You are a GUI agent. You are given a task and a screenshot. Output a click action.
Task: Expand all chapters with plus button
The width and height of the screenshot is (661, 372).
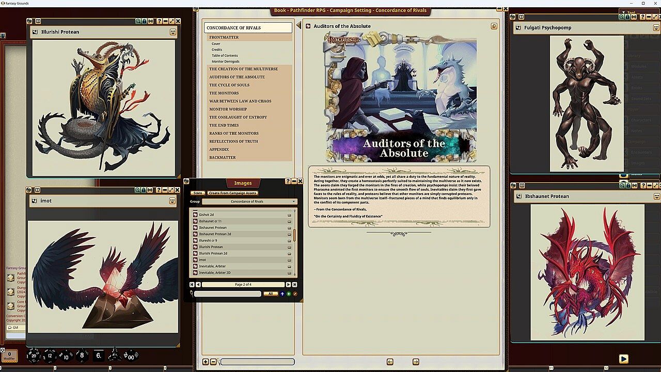tap(206, 362)
